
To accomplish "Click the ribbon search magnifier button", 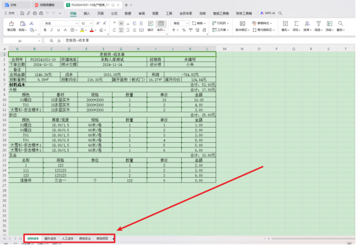I will coord(280,13).
